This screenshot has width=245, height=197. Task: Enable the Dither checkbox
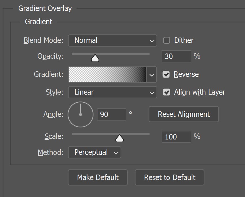tap(166, 40)
